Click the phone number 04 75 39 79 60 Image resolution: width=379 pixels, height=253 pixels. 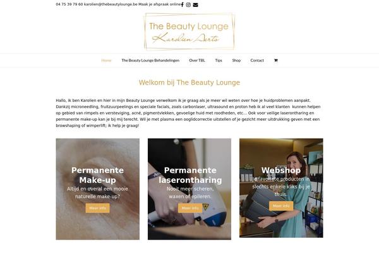click(x=69, y=4)
